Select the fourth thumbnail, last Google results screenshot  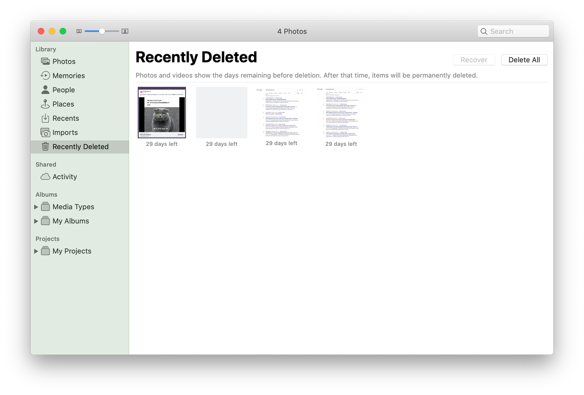point(341,113)
